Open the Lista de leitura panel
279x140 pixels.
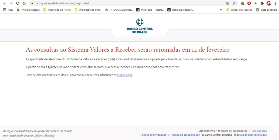266,10
